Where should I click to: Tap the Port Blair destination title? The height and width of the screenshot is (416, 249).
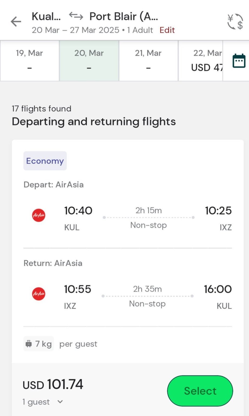pos(124,16)
